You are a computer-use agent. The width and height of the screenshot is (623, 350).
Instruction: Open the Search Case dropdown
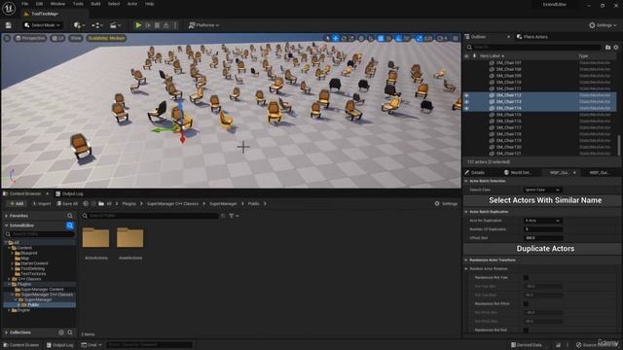click(x=542, y=190)
